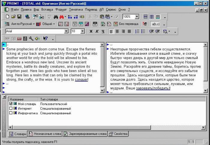Image resolution: width=210 pixels, height=145 pixels.
Task: Uncheck the Мой словарь checkbox
Action: [x=11, y=104]
